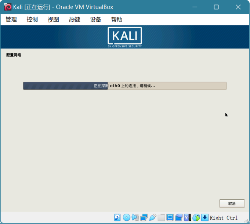
Task: Click the audio status icon
Action: pos(135,218)
